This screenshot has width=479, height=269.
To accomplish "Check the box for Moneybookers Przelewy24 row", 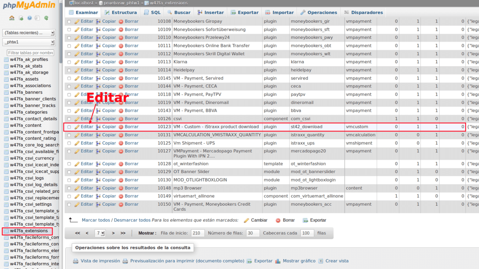I will point(69,38).
